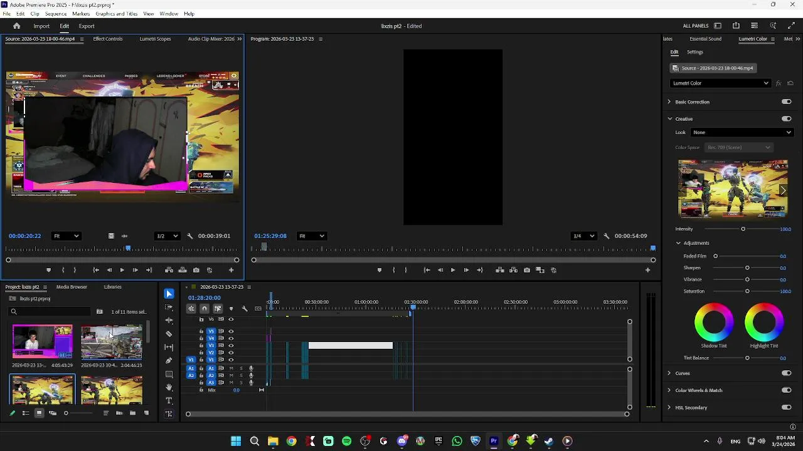Viewport: 803px width, 451px height.
Task: Expand the Basic Correction section
Action: [669, 101]
